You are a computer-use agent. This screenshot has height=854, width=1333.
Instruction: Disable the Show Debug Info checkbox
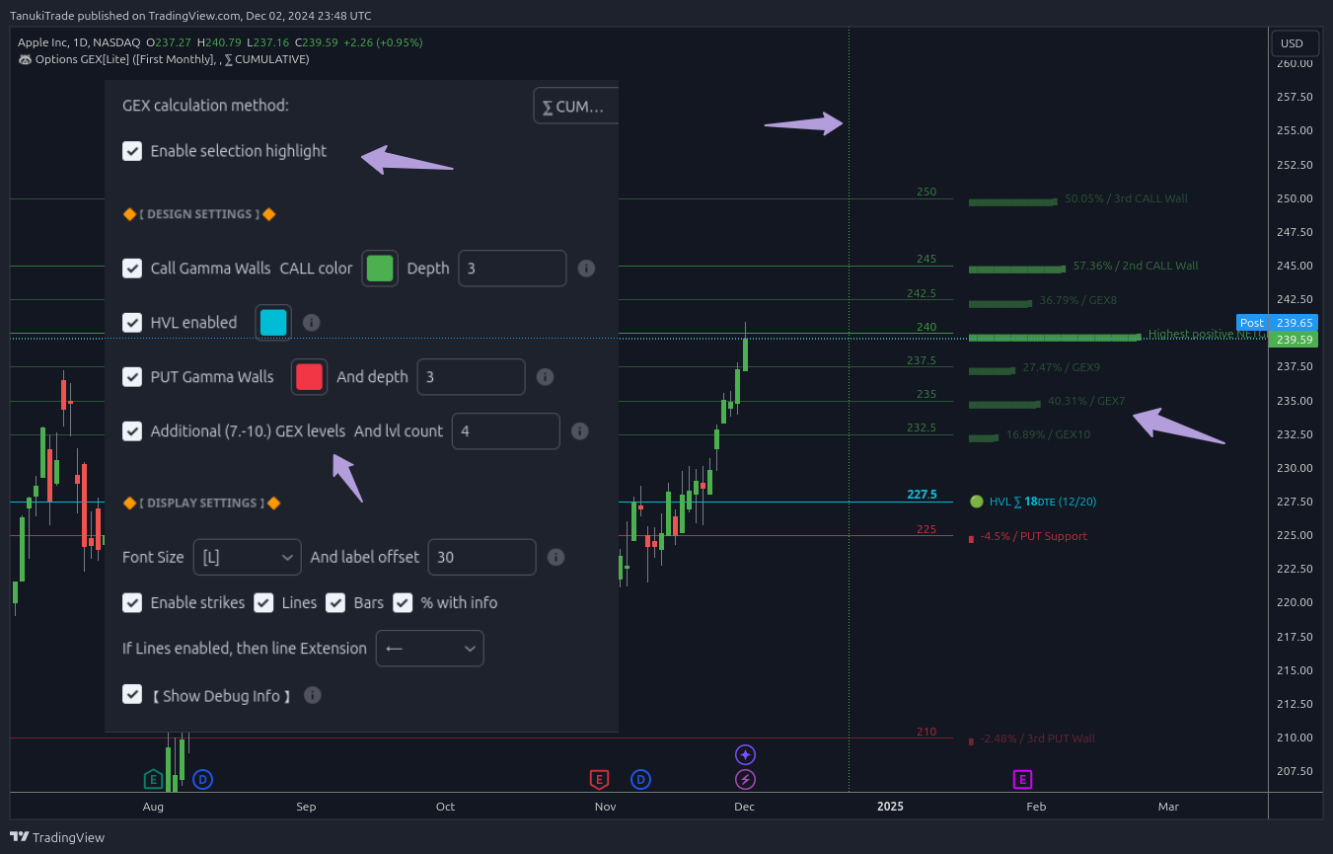132,694
